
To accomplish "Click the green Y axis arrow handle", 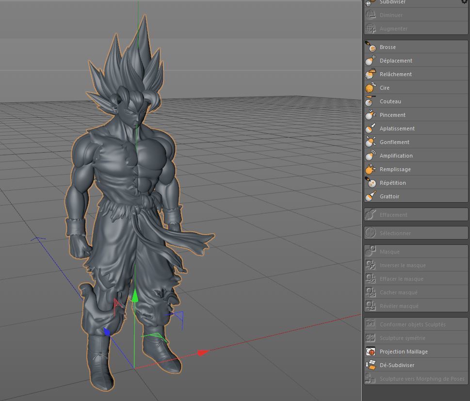I will point(135,295).
